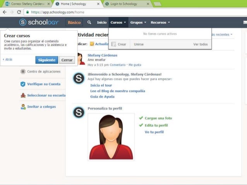Click the Verifique su Cuenta shield icon
The width and height of the screenshot is (247, 185).
23,84
